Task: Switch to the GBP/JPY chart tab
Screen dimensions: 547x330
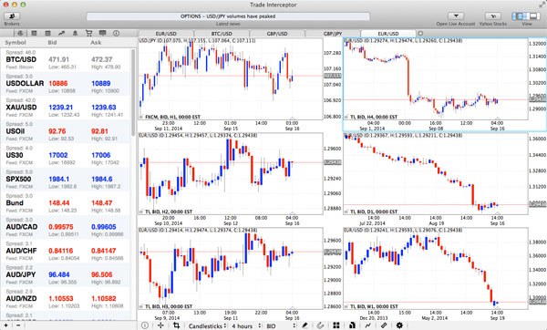Action: pos(333,34)
